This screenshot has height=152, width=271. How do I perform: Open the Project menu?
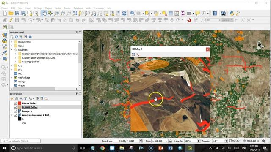tap(5, 8)
